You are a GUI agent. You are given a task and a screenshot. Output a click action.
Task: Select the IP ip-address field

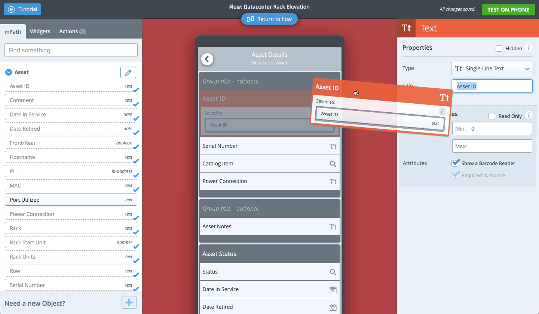pos(71,171)
